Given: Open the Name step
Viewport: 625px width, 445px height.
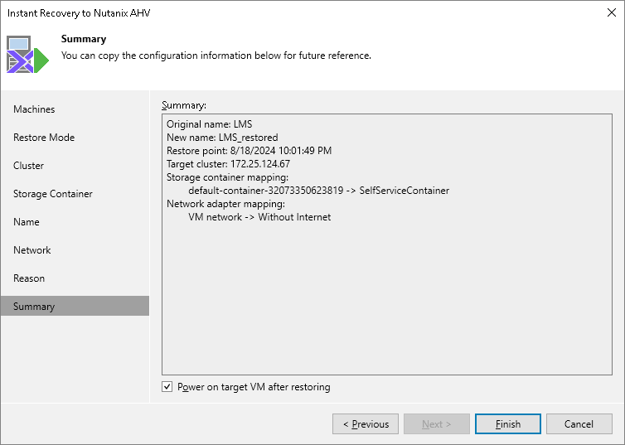Looking at the screenshot, I should pyautogui.click(x=27, y=222).
